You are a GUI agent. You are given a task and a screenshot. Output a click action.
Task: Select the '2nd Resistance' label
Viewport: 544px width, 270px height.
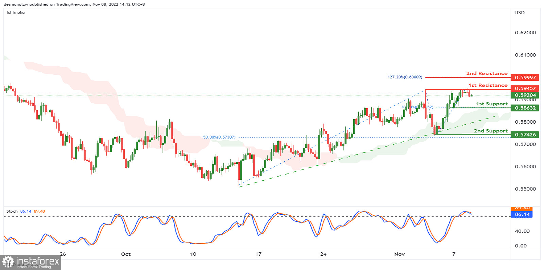pyautogui.click(x=487, y=73)
